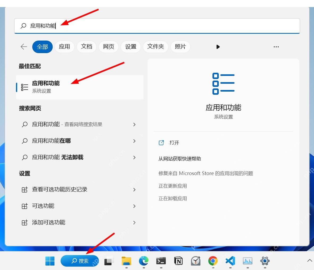This screenshot has height=270, width=314.
Task: Open Settings gear on the taskbar
Action: coord(265,261)
